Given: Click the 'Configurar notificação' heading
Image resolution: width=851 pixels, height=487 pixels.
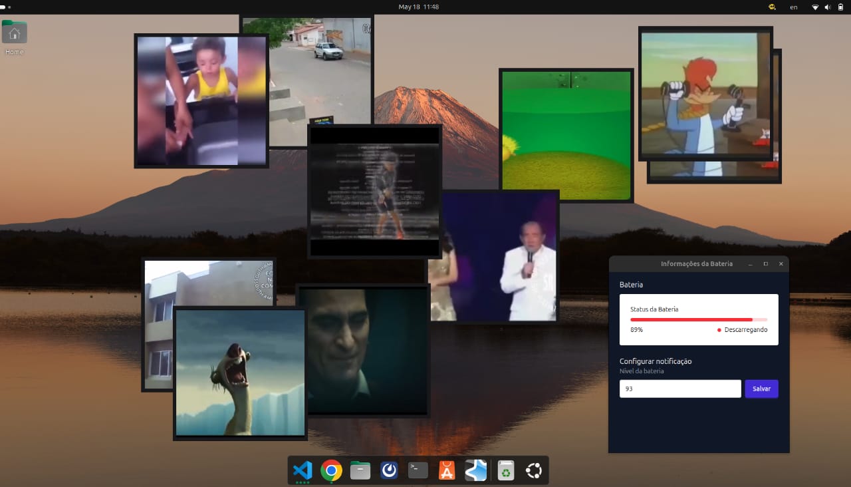Looking at the screenshot, I should point(656,361).
